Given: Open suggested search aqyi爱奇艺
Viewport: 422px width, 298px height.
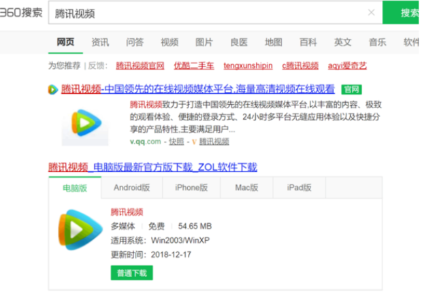Looking at the screenshot, I should [347, 65].
